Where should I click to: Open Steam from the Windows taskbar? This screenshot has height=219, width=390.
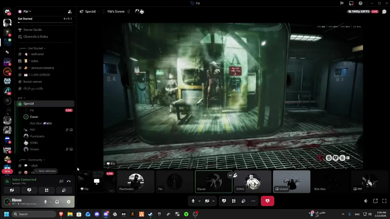pos(150,214)
